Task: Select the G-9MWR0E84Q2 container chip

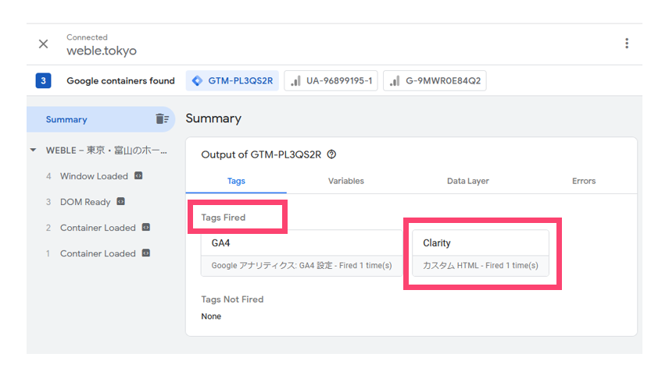Action: pyautogui.click(x=435, y=81)
